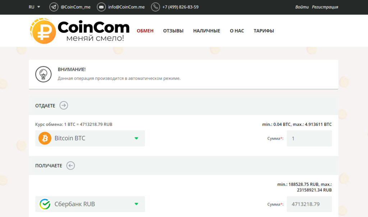
Task: Click the arrow circle next to ПОЛУЧАЕТЕ
Action: (70, 166)
